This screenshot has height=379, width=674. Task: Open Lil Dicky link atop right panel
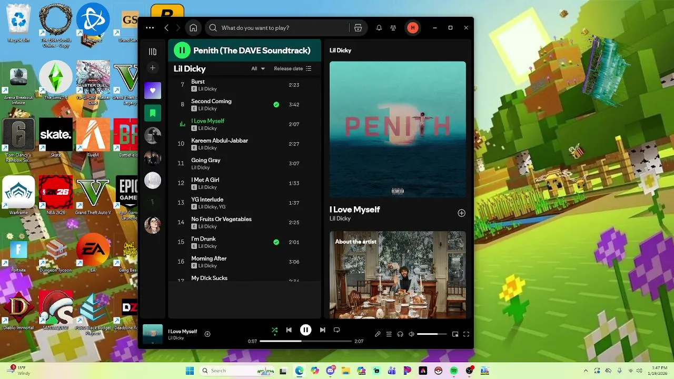click(x=340, y=51)
